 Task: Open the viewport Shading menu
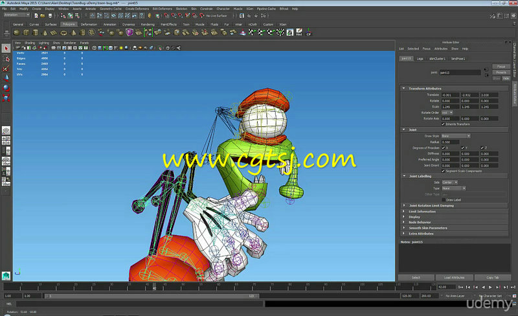(29, 43)
